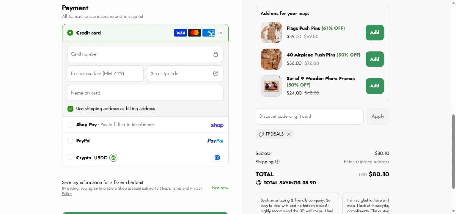
Task: Click the review starting 'Such an amazing'
Action: click(297, 203)
